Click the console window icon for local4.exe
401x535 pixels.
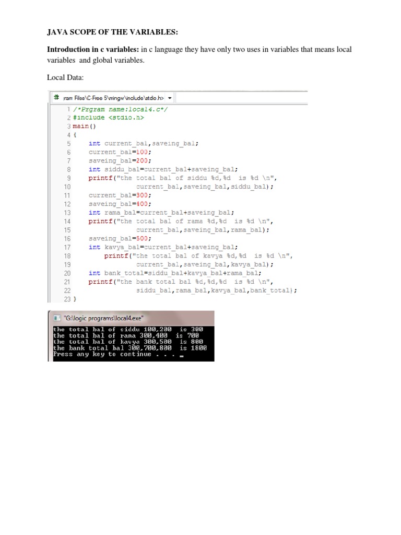point(56,318)
